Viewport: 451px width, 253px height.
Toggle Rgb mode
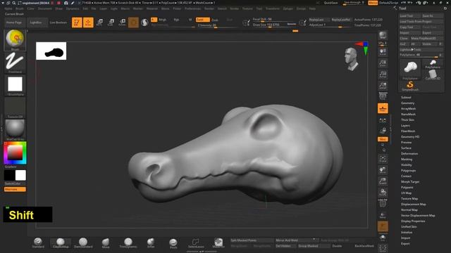[x=176, y=20]
